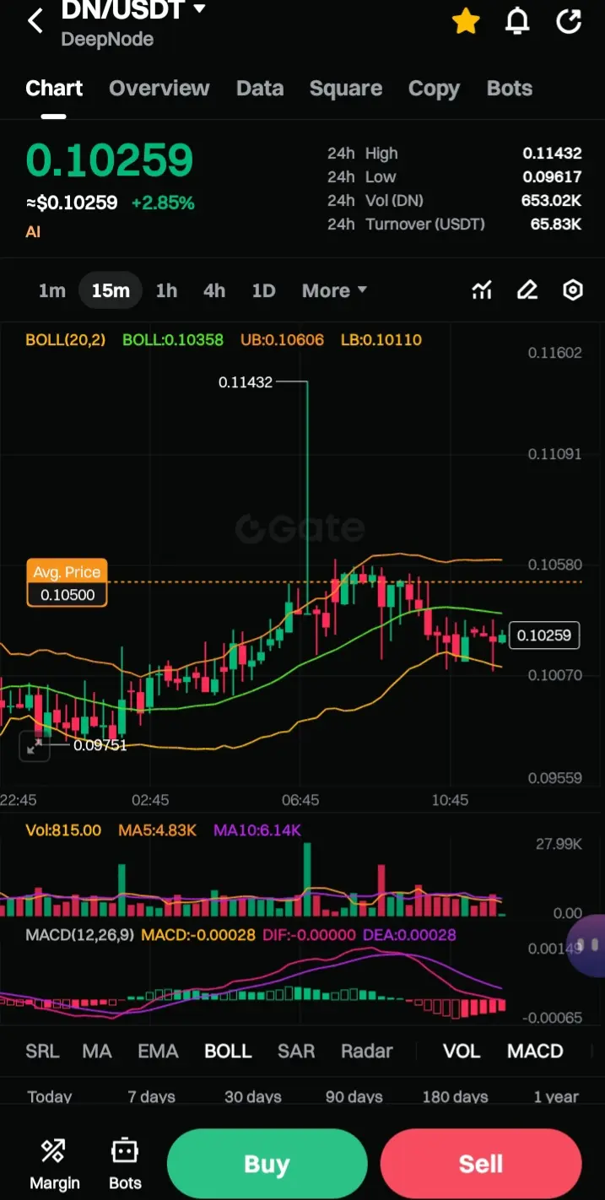Image resolution: width=605 pixels, height=1200 pixels.
Task: Tap the share icon
Action: 569,21
